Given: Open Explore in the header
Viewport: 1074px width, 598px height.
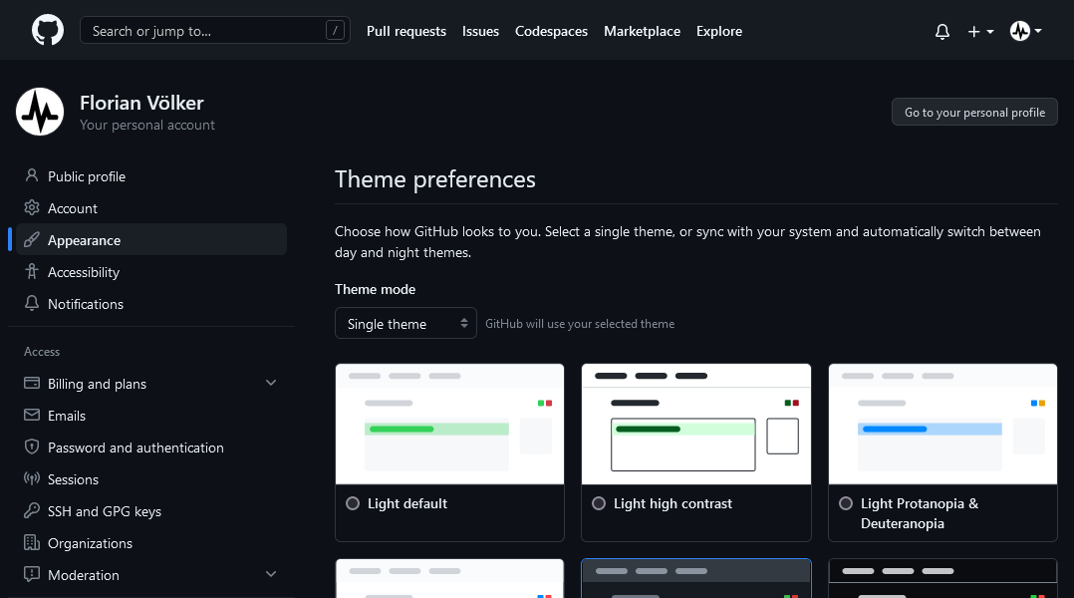Looking at the screenshot, I should (x=719, y=32).
